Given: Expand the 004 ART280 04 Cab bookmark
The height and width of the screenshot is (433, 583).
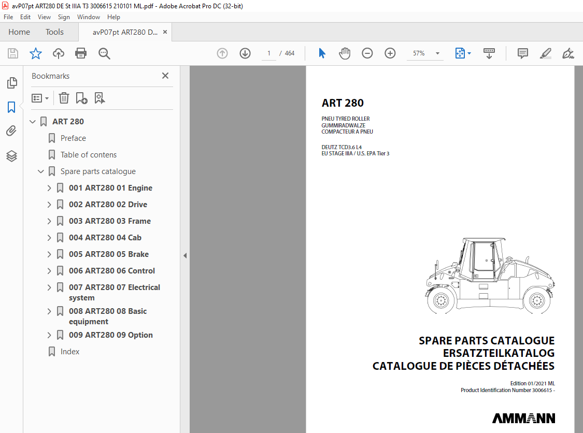Looking at the screenshot, I should tap(49, 238).
